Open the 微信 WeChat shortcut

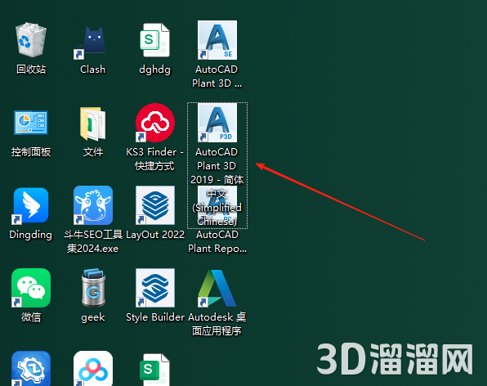point(31,288)
